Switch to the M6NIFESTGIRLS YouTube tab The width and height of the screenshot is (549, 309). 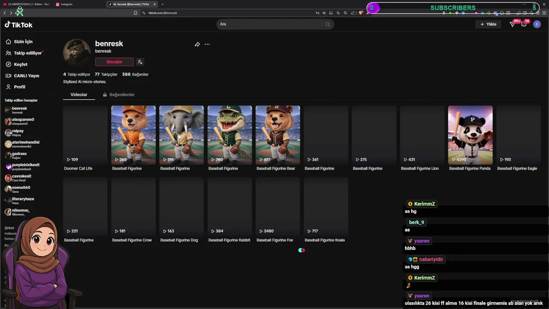click(x=27, y=4)
